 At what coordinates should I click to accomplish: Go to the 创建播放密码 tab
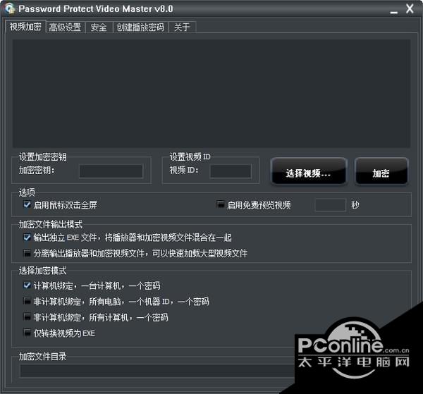140,27
